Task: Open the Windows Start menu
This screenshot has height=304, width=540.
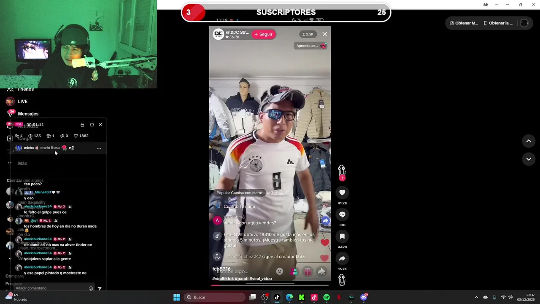Action: click(x=177, y=297)
